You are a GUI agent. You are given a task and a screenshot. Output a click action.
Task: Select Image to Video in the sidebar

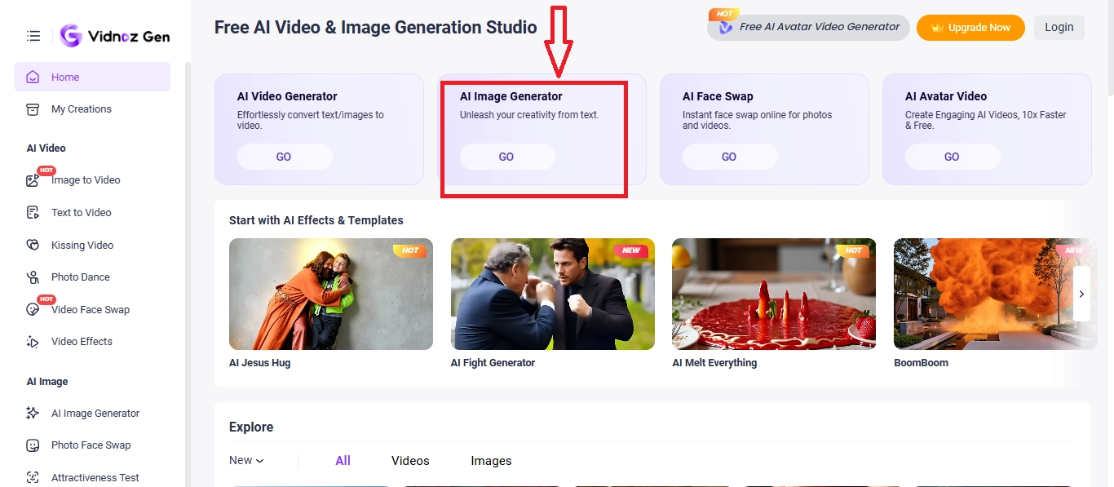tap(85, 179)
